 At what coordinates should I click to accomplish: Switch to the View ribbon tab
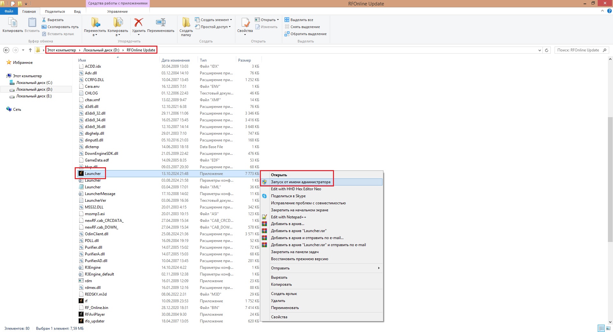77,11
